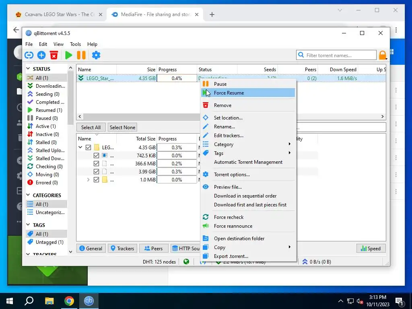This screenshot has width=412, height=309.
Task: Switch to the HTTP Sources tab
Action: coord(185,248)
